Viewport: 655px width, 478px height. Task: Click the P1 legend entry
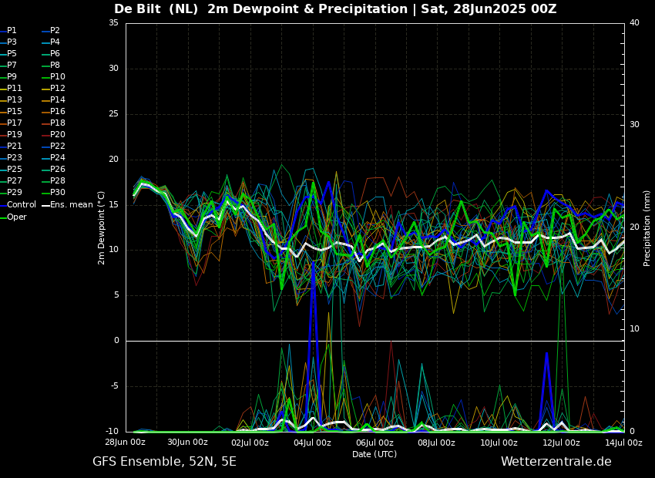coord(8,31)
